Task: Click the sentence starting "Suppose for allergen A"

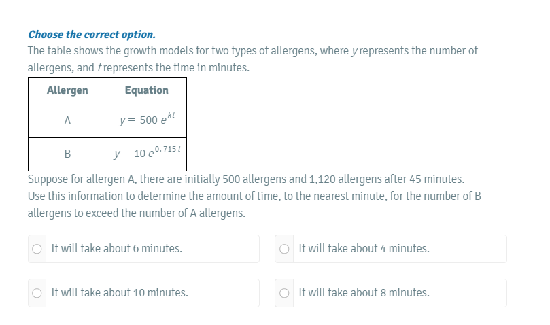Action: point(245,179)
